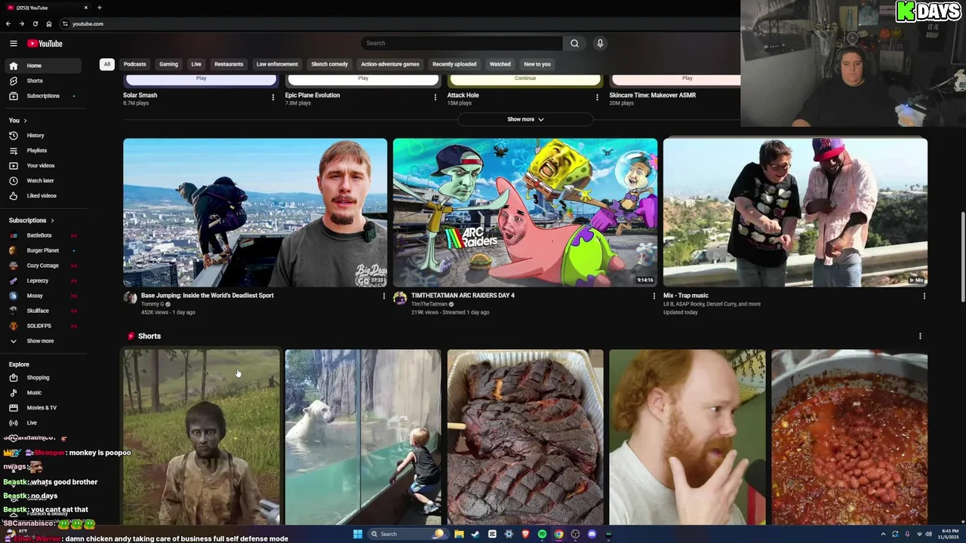Open the Base Jumping video thumbnail

coord(255,213)
